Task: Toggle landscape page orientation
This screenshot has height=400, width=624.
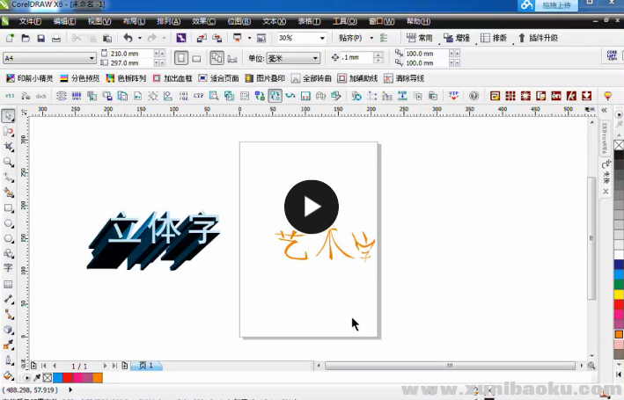Action: tap(196, 58)
